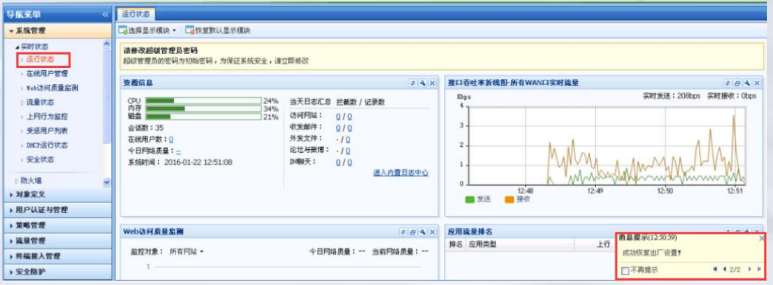Screen dimensions: 773x285
Task: Expand the 策略管理 section
Action: (58, 225)
